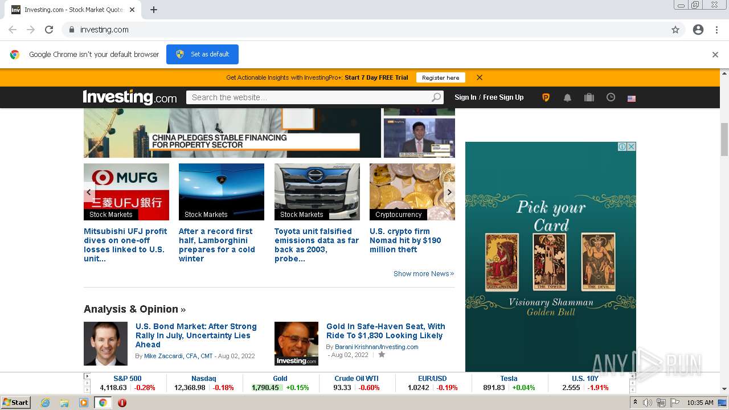This screenshot has width=729, height=410.
Task: Reload the investing.com page
Action: pyautogui.click(x=49, y=30)
